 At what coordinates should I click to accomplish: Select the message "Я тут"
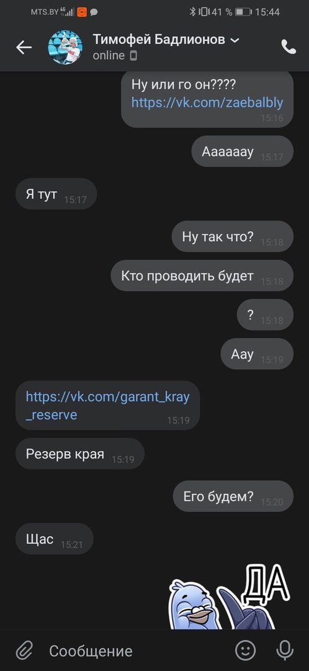[x=56, y=194]
